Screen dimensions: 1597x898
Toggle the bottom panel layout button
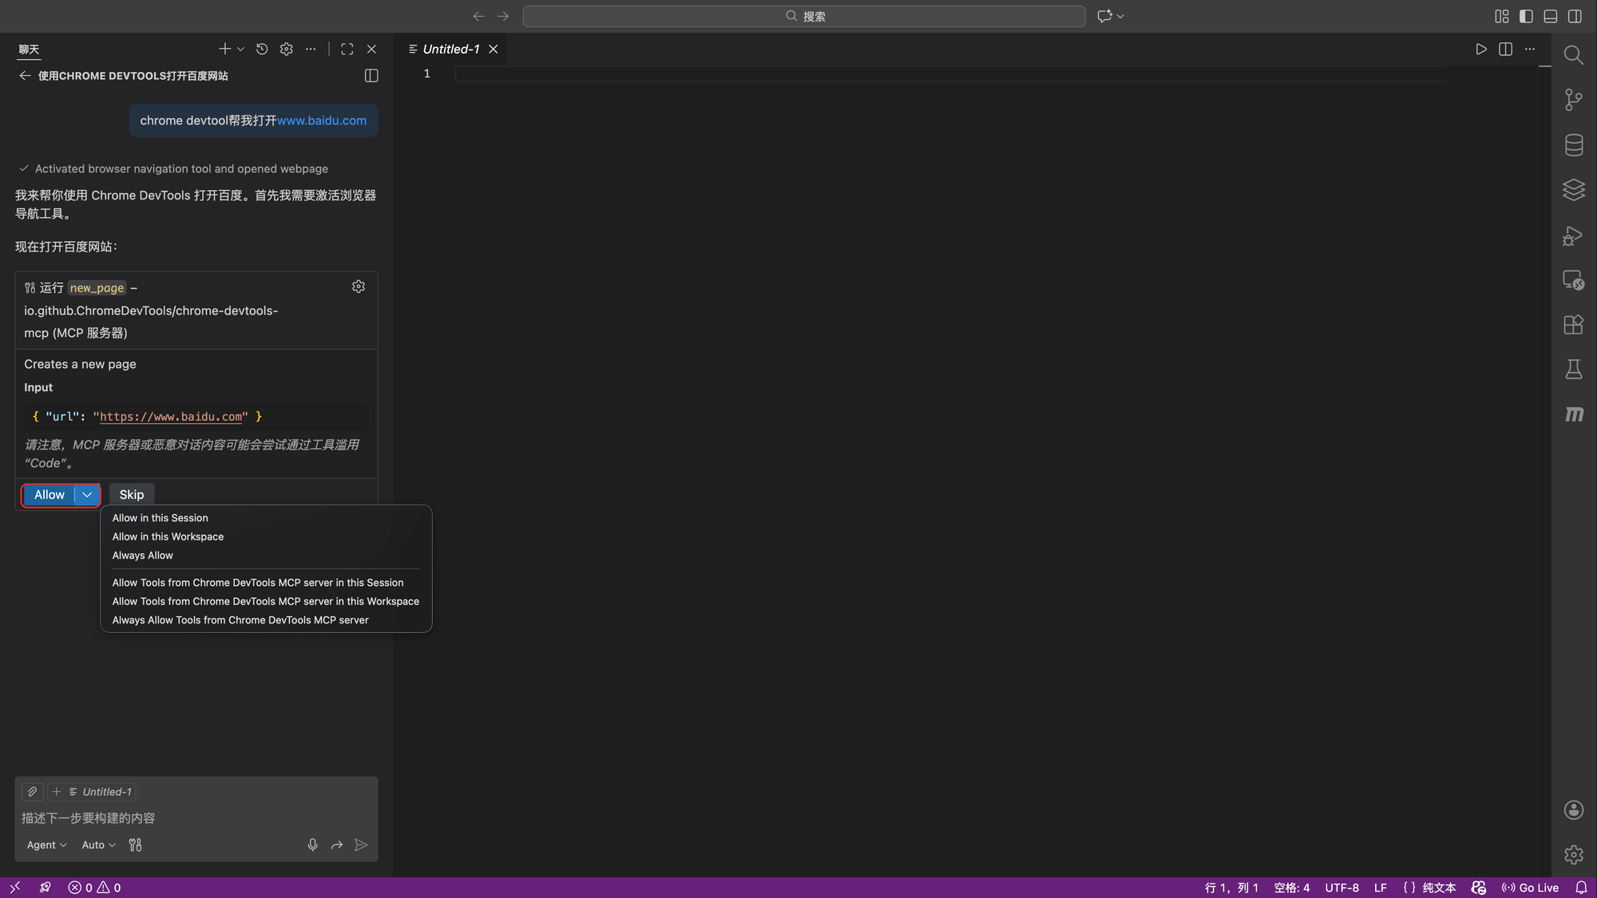tap(1550, 16)
